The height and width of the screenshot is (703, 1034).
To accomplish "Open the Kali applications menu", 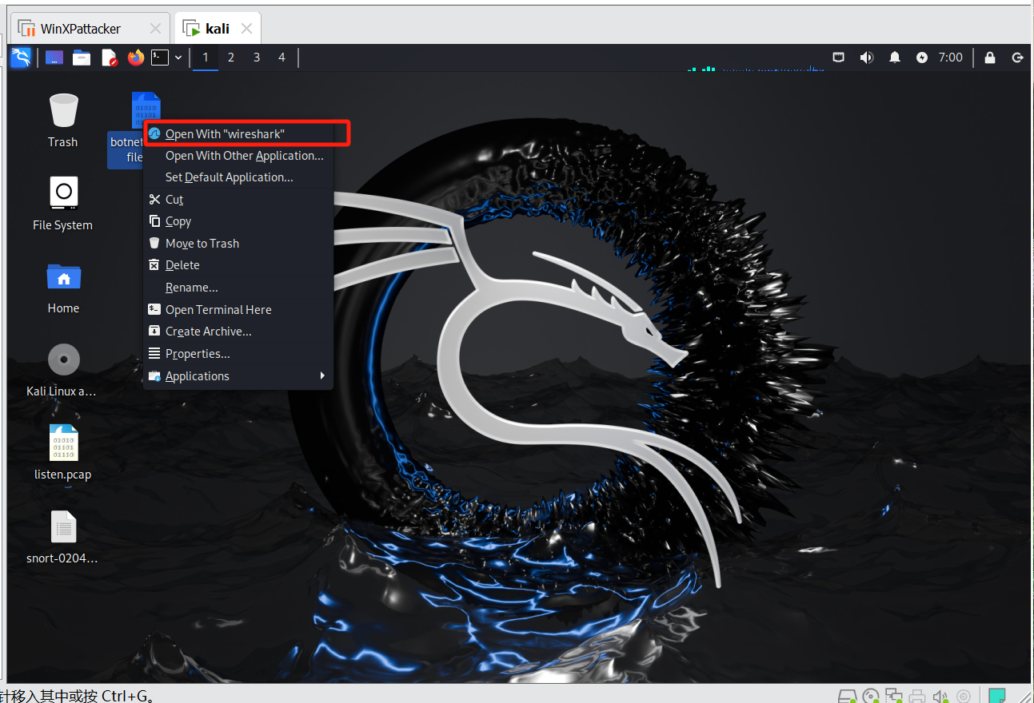I will [x=20, y=58].
